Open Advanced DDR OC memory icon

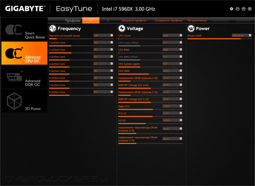point(15,76)
